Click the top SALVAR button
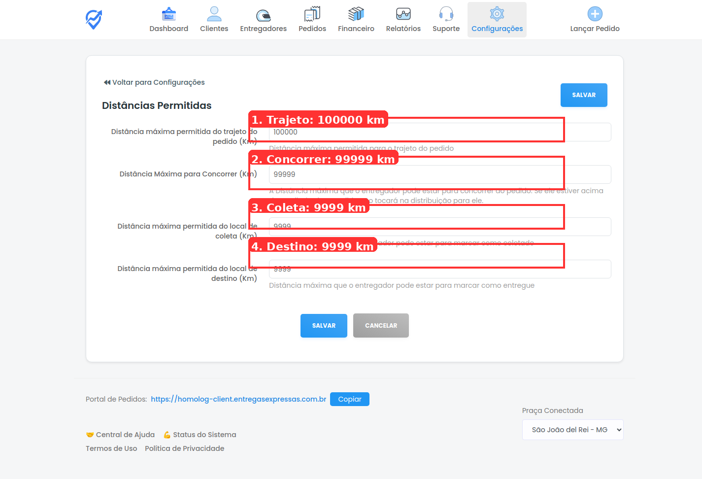The height and width of the screenshot is (479, 702). [x=584, y=95]
